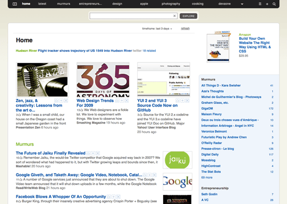Like Facebook Blows A Whopper article
287x204 pixels.
coord(109,197)
